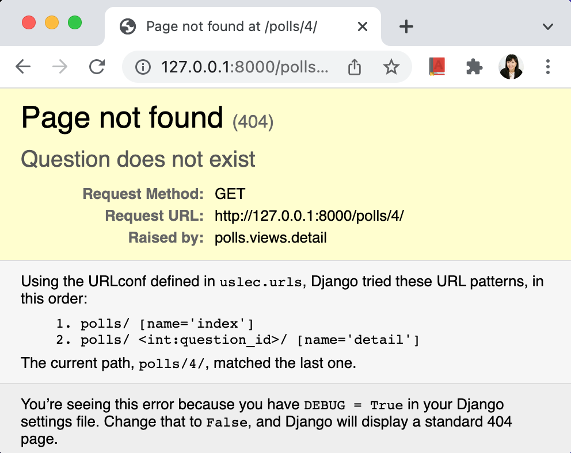
Task: Maximize the window with the green button
Action: 75,22
